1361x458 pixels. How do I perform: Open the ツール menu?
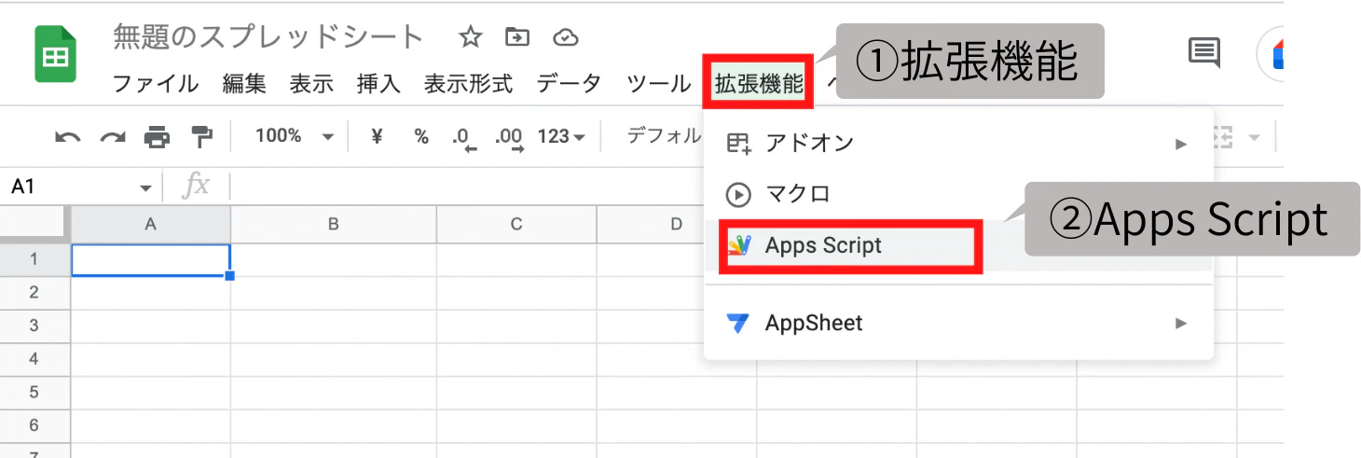[659, 84]
